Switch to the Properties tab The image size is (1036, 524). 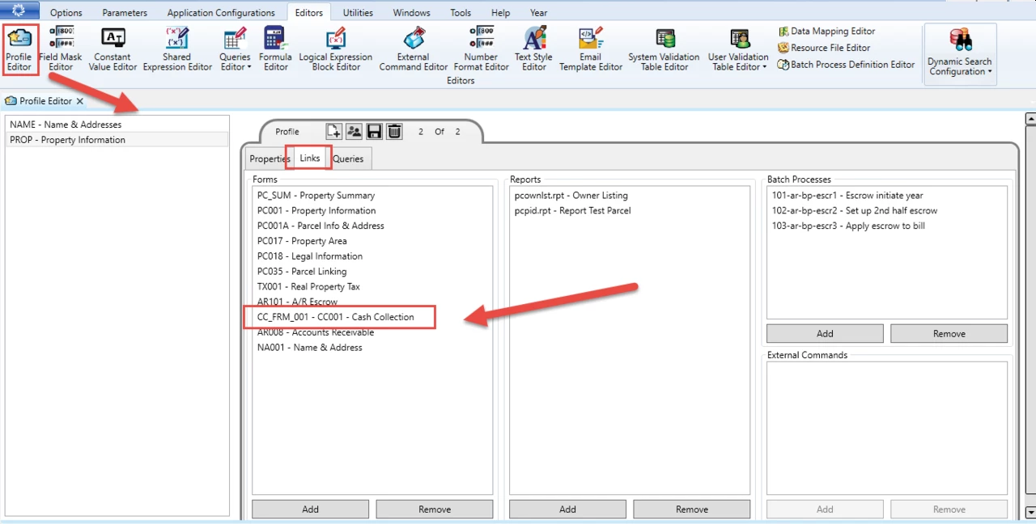pos(269,159)
